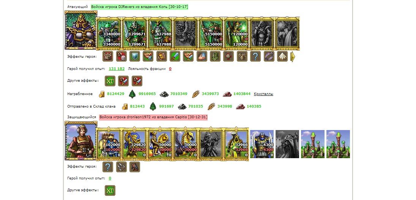The width and height of the screenshot is (416, 200).
Task: Select the fist and dice effect icon
Action: [121, 56]
